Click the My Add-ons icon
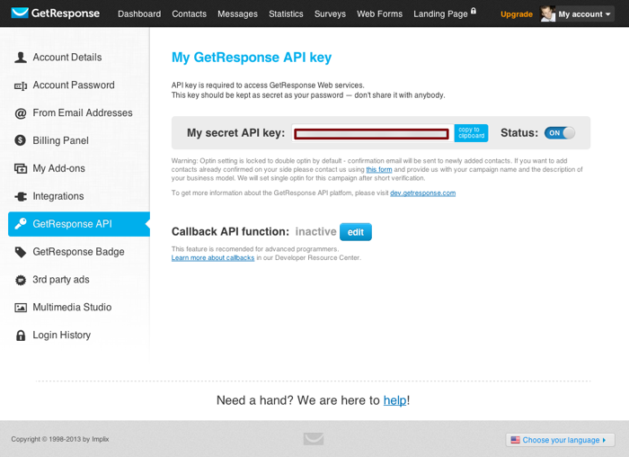The height and width of the screenshot is (457, 629). [21, 168]
